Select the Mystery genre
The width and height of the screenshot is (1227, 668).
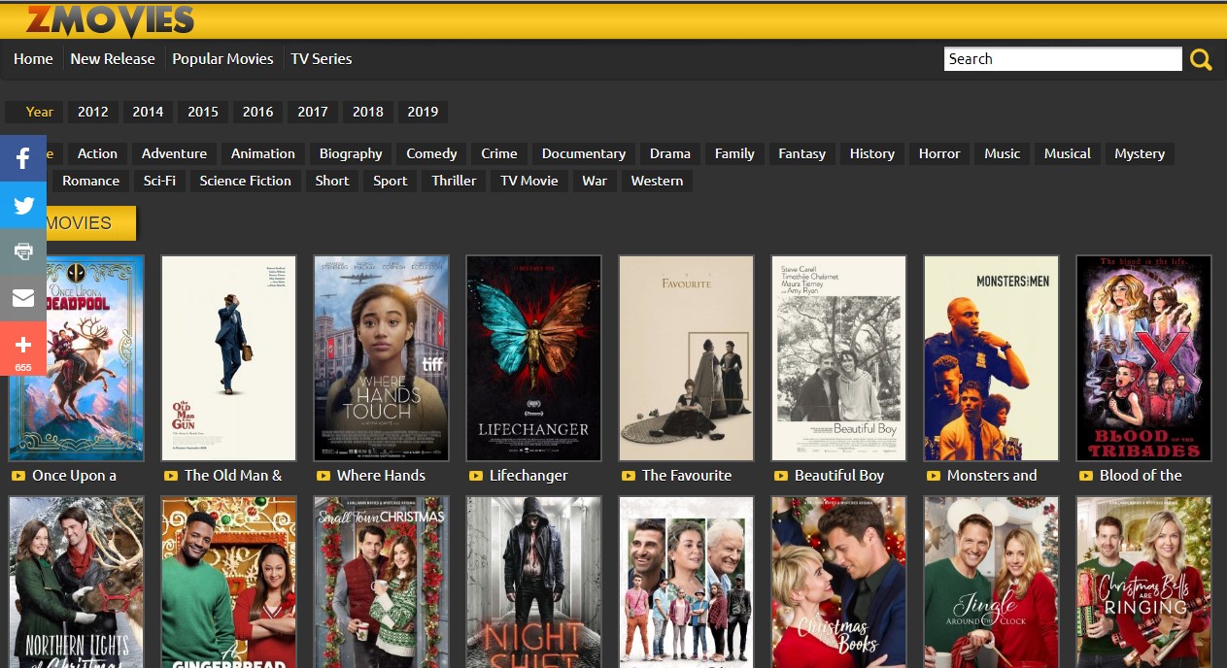point(1140,153)
